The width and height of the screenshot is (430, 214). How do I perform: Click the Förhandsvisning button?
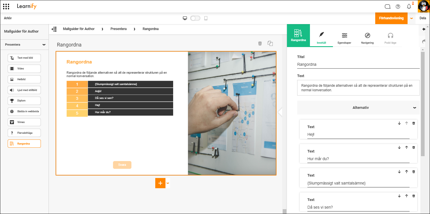click(391, 18)
